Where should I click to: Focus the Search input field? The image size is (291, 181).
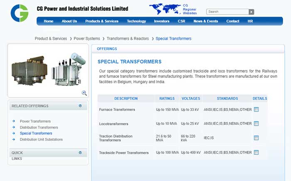pos(227,12)
